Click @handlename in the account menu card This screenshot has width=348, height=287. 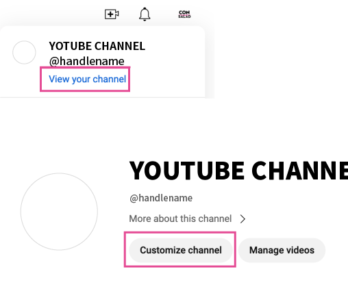[x=86, y=61]
